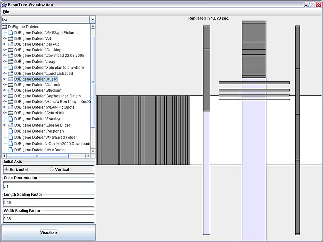Click the eDonkey2000 Downloads file icon

tap(10, 143)
